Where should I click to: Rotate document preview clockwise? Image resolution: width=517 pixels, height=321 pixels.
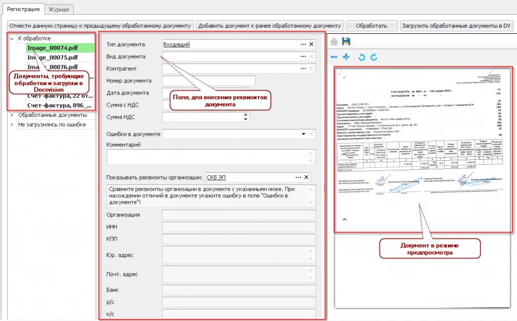[374, 57]
